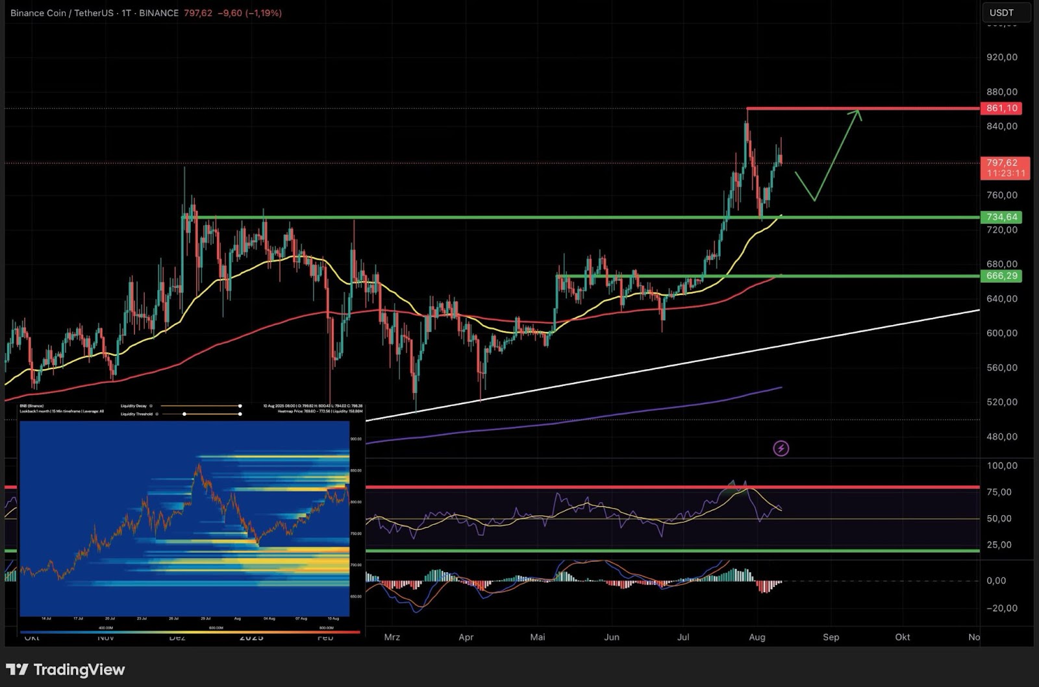
Task: Open the Liquidity Threshold info icon
Action: [x=156, y=413]
